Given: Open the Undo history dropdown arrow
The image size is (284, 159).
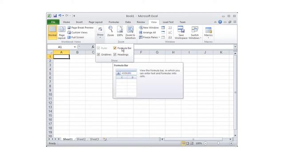Looking at the screenshot, I should pos(63,16).
